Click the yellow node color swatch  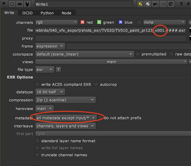tap(140, 4)
